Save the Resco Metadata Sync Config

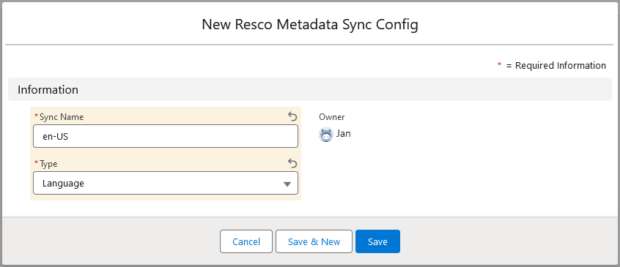(377, 241)
